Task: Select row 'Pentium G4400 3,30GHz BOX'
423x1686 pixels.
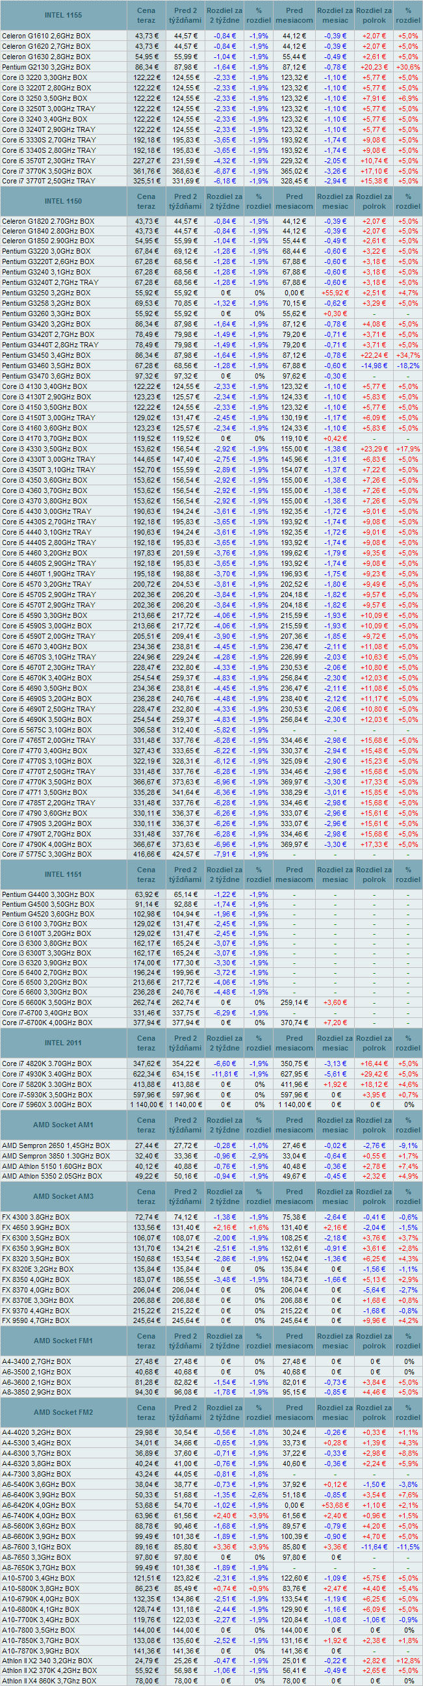Action: [211, 894]
